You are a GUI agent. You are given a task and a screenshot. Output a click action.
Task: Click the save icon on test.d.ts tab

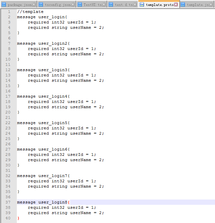coord(111,5)
